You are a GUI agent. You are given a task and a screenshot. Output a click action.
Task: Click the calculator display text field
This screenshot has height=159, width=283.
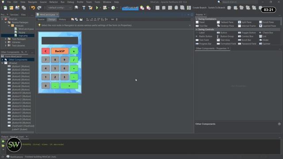[x=60, y=41]
